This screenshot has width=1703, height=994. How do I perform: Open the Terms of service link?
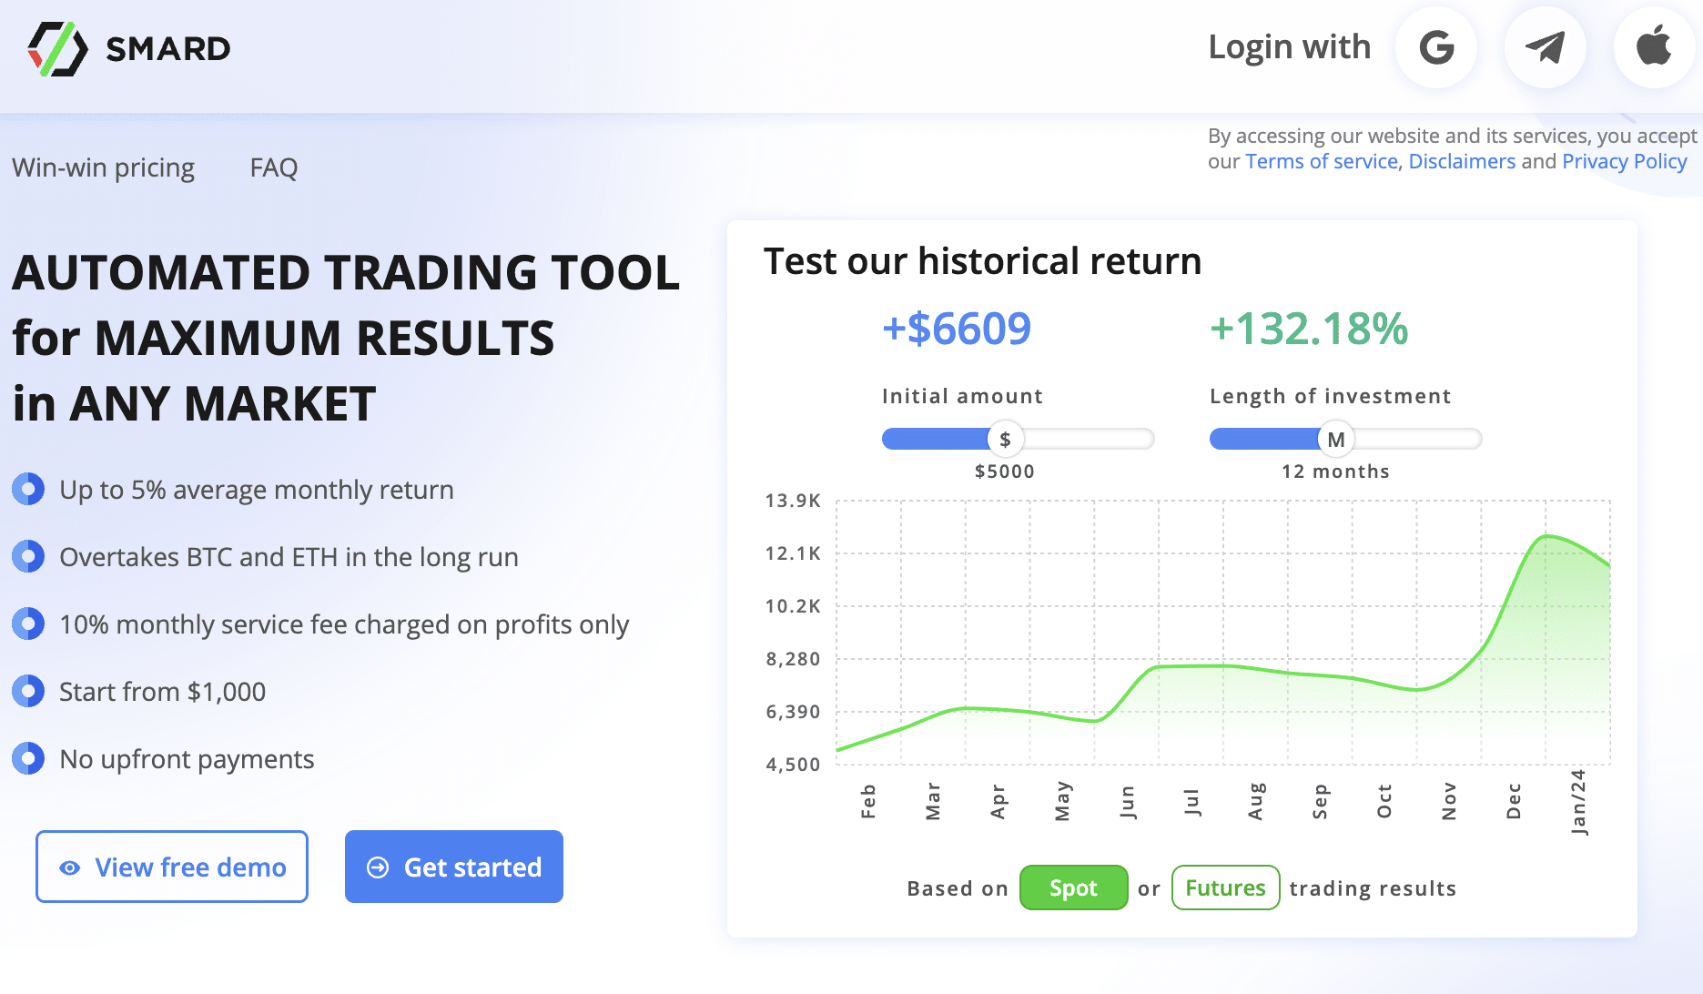[1321, 161]
